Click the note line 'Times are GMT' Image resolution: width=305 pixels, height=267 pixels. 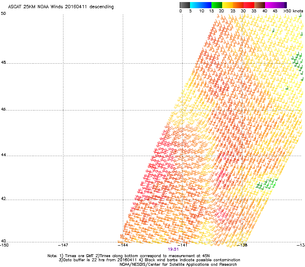point(80,256)
